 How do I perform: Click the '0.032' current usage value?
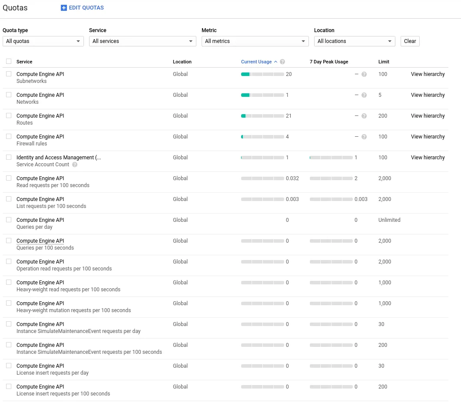coord(292,178)
